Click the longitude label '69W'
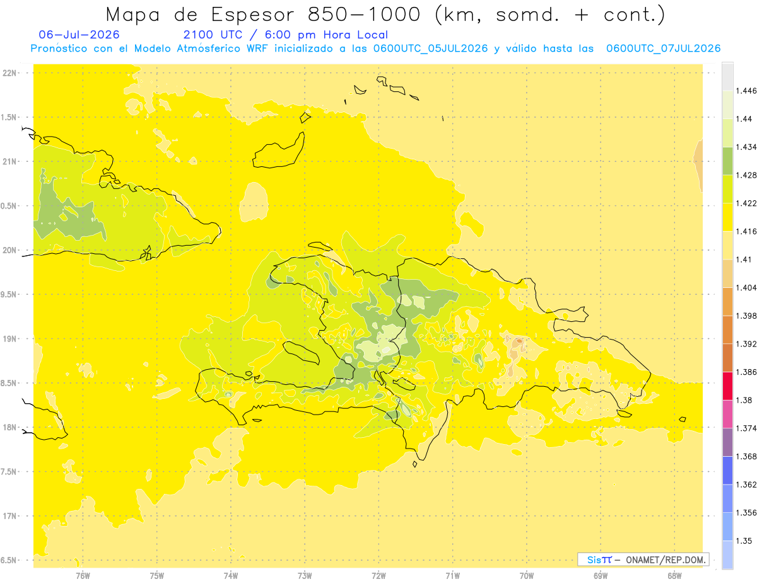 coord(601,575)
